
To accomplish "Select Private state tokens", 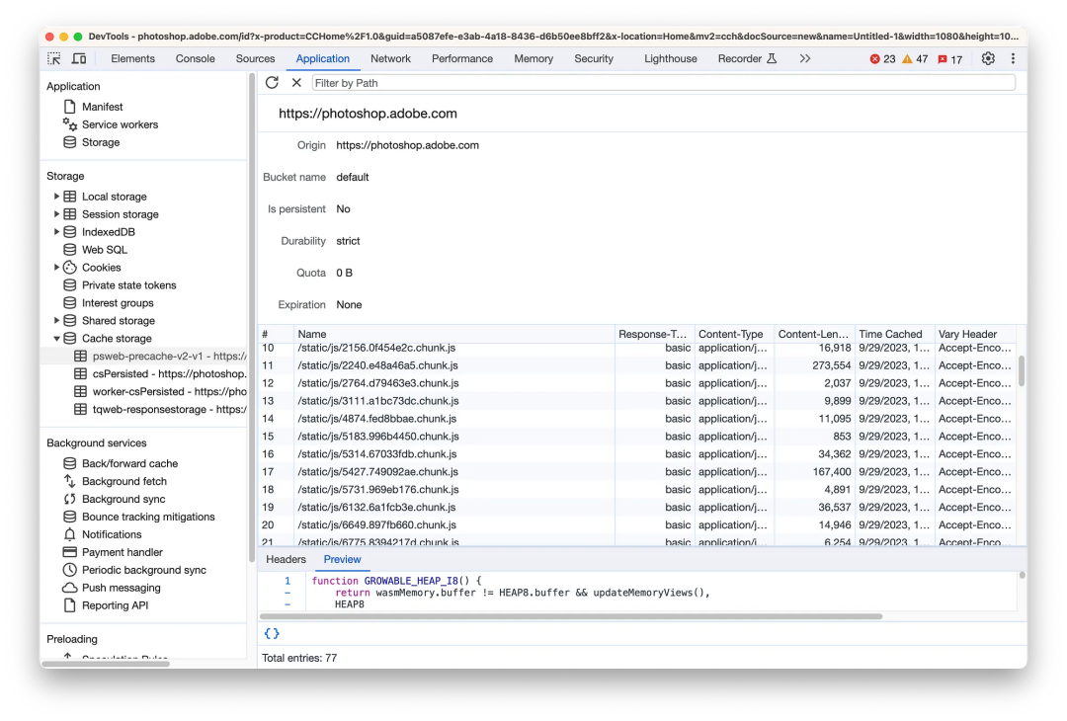I will pos(128,285).
